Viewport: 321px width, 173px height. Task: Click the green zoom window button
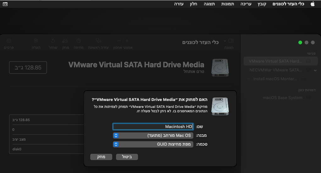pos(300,42)
